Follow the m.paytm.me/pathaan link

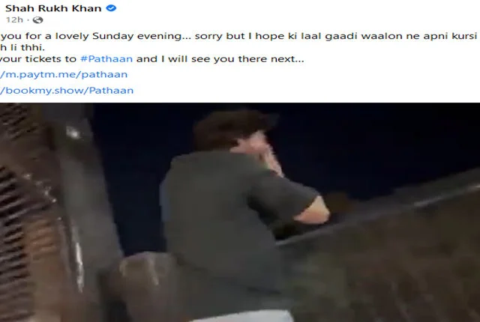64,75
